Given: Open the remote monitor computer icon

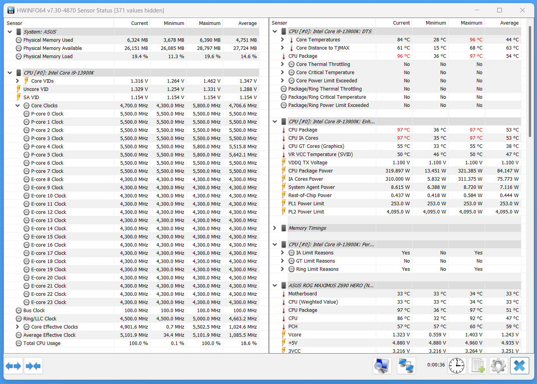Looking at the screenshot, I should coord(382,366).
